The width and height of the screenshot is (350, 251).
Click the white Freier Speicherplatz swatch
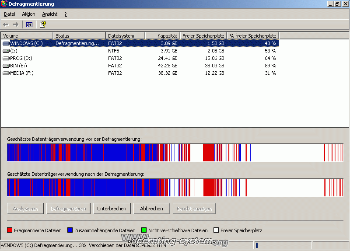(x=216, y=230)
